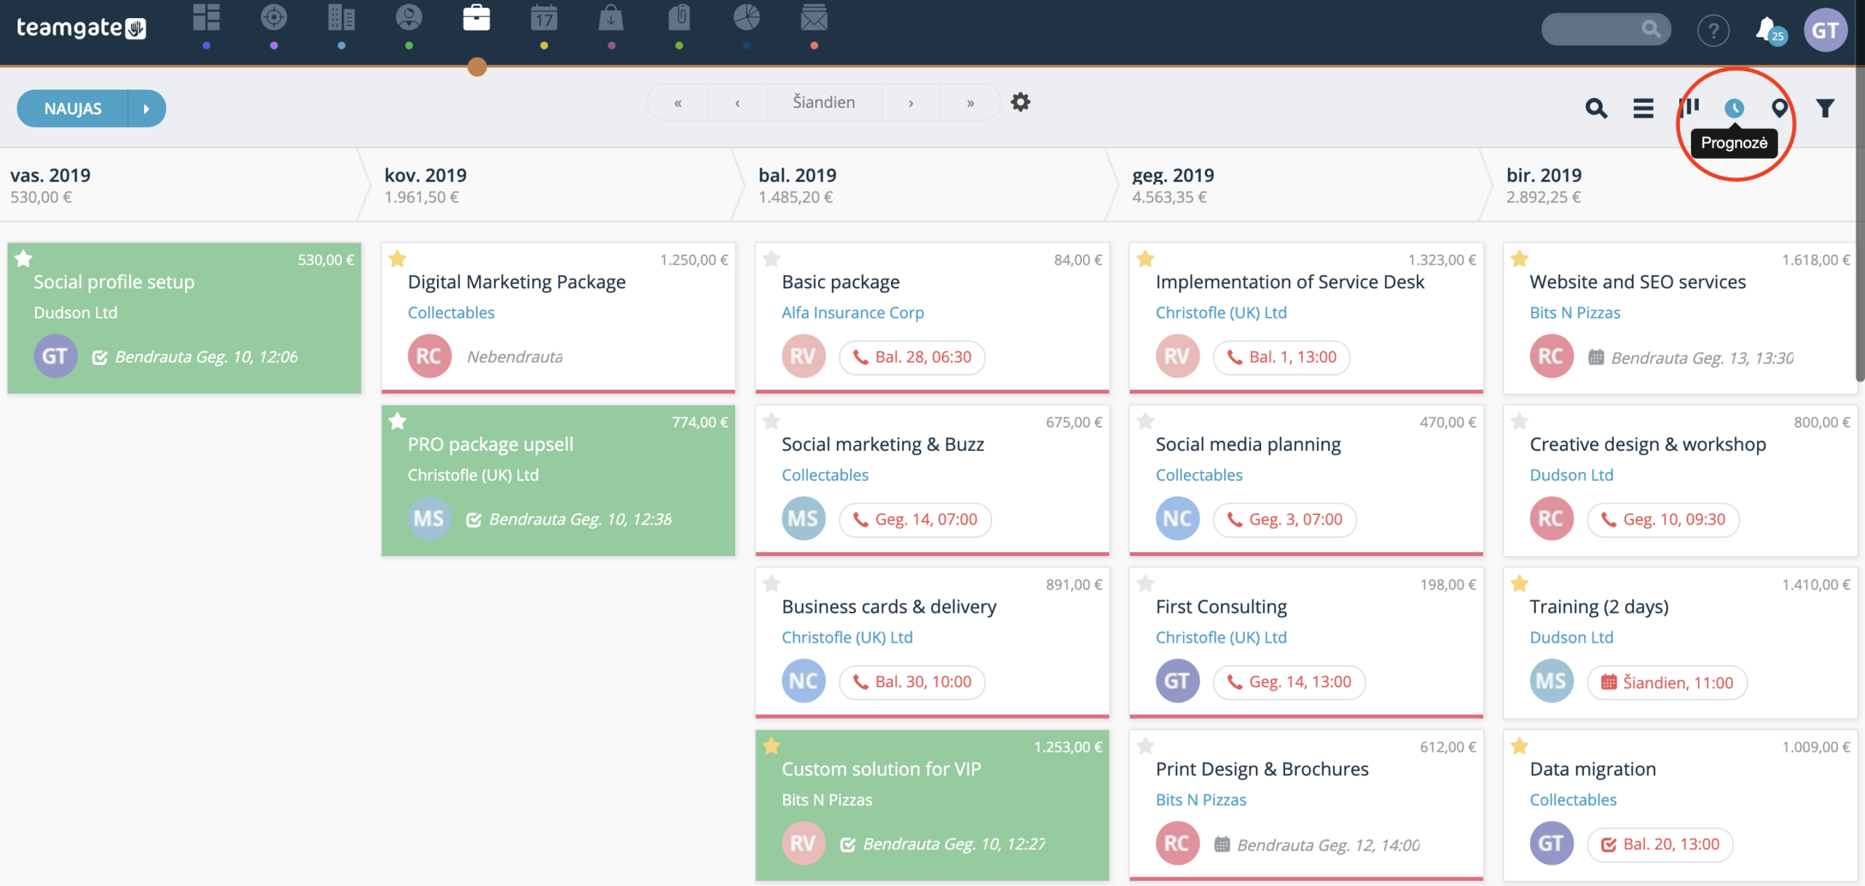The height and width of the screenshot is (886, 1865).
Task: Select the Prognozė forecast clock icon
Action: pyautogui.click(x=1734, y=108)
